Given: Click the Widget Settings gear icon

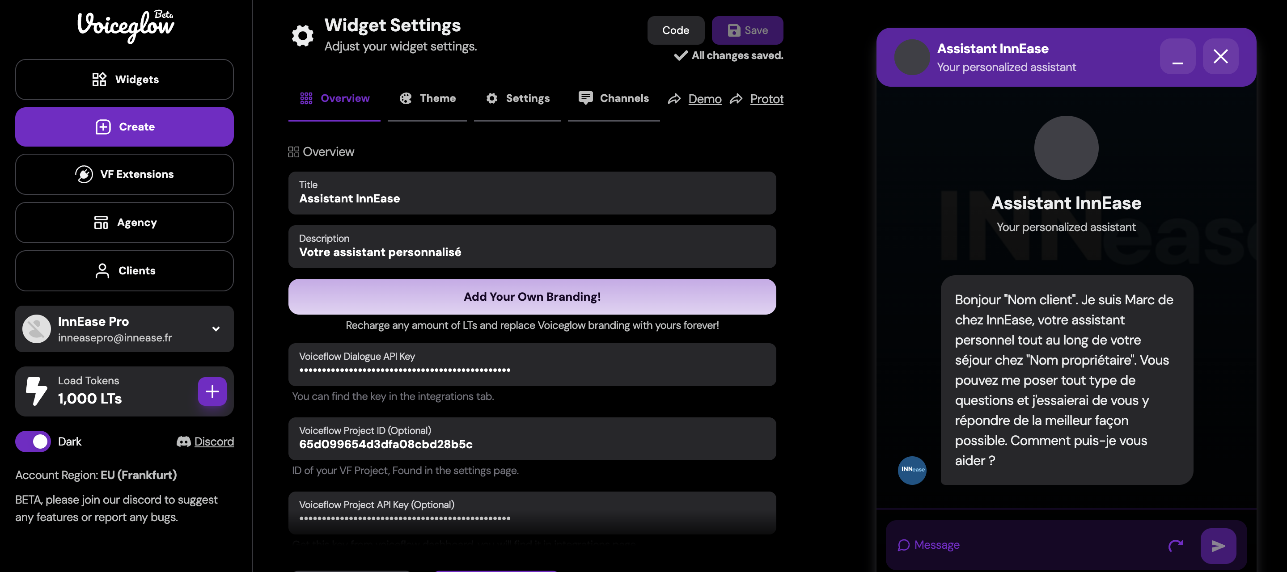Looking at the screenshot, I should tap(302, 35).
